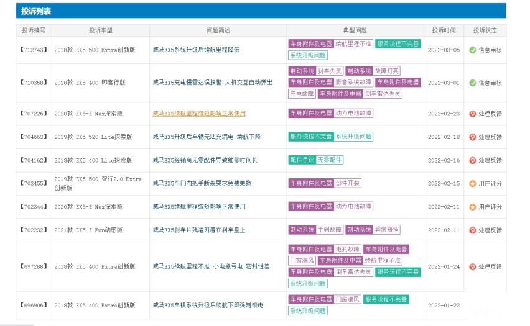Open complaint 威马EX5车门内把手断裂要求免费更换
The height and width of the screenshot is (326, 530).
[202, 183]
